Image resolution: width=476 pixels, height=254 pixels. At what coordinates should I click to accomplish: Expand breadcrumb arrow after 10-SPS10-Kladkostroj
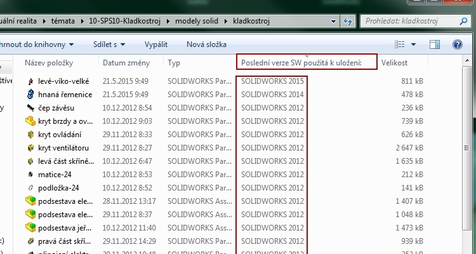[168, 21]
